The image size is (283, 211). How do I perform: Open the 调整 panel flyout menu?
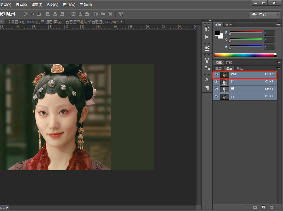[278, 62]
